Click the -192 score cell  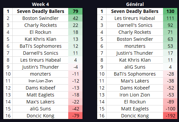[x=170, y=116]
